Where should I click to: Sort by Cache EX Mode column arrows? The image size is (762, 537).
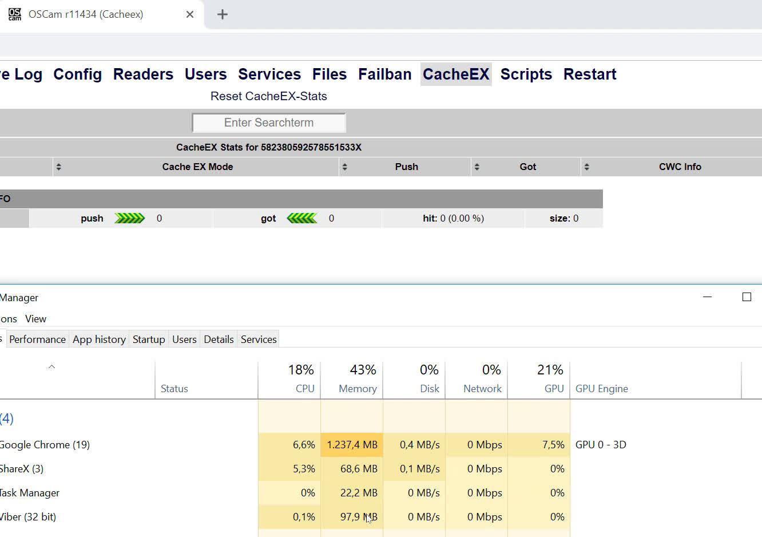pos(58,167)
